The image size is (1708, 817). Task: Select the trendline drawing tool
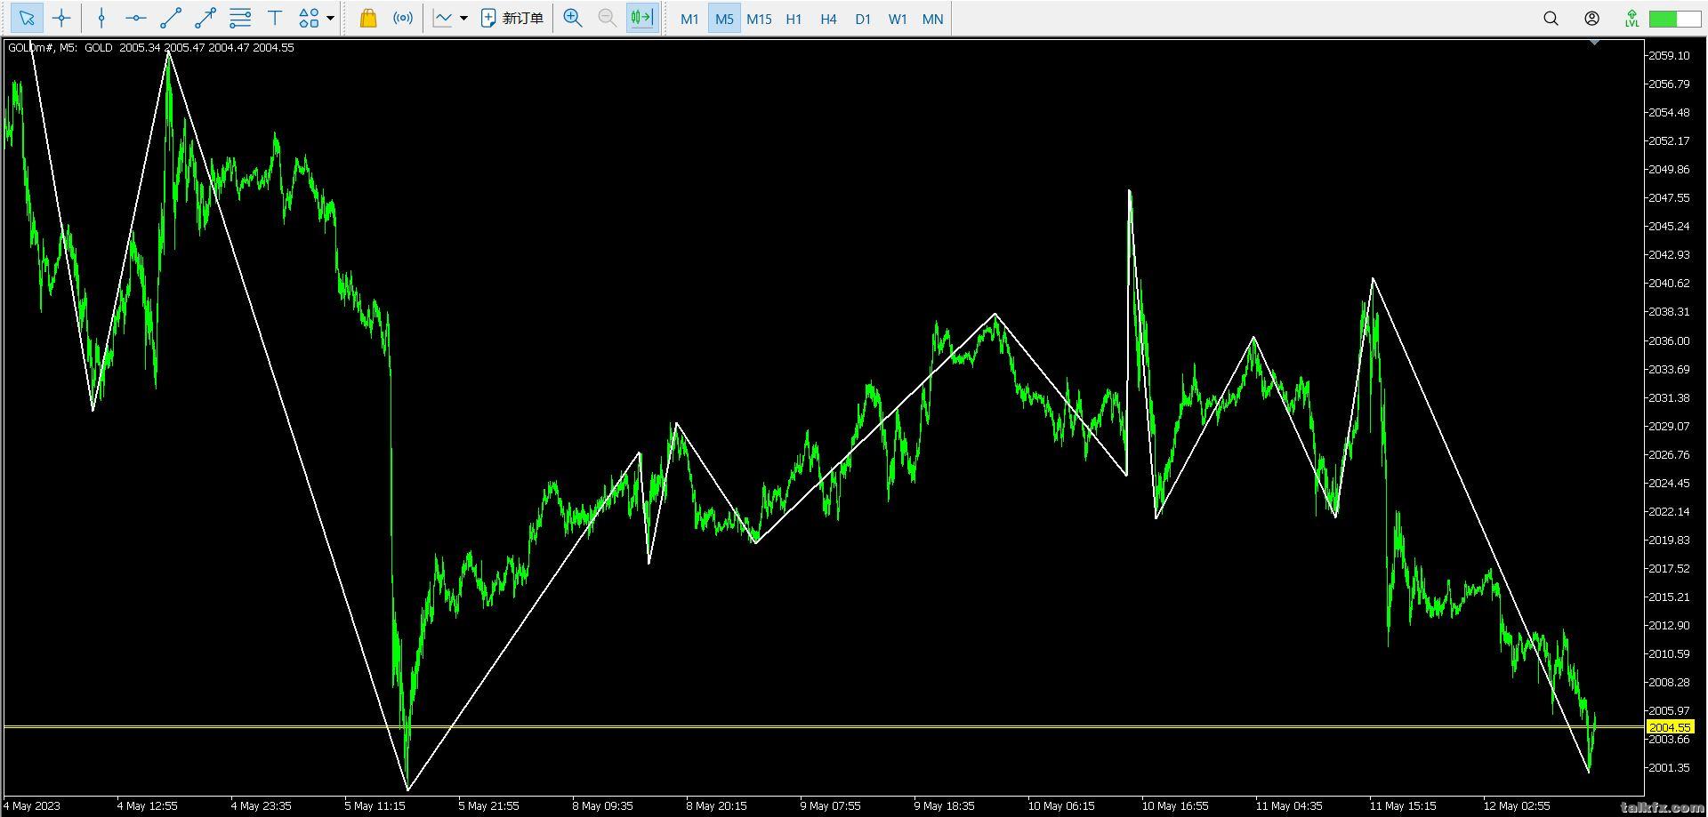pos(171,18)
